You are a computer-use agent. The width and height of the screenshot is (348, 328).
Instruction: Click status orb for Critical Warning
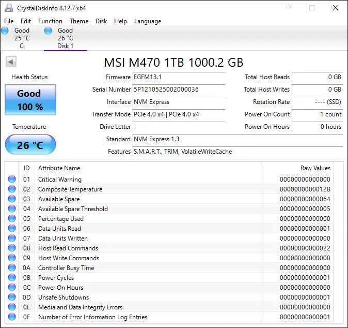coord(12,179)
